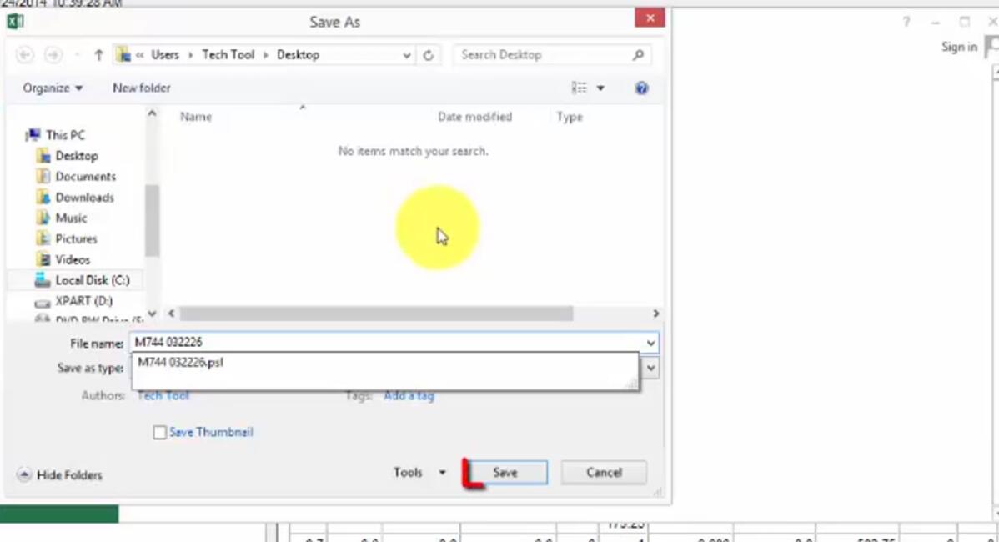Viewport: 999px width, 542px height.
Task: Click the Excel window help question mark
Action: pyautogui.click(x=906, y=23)
